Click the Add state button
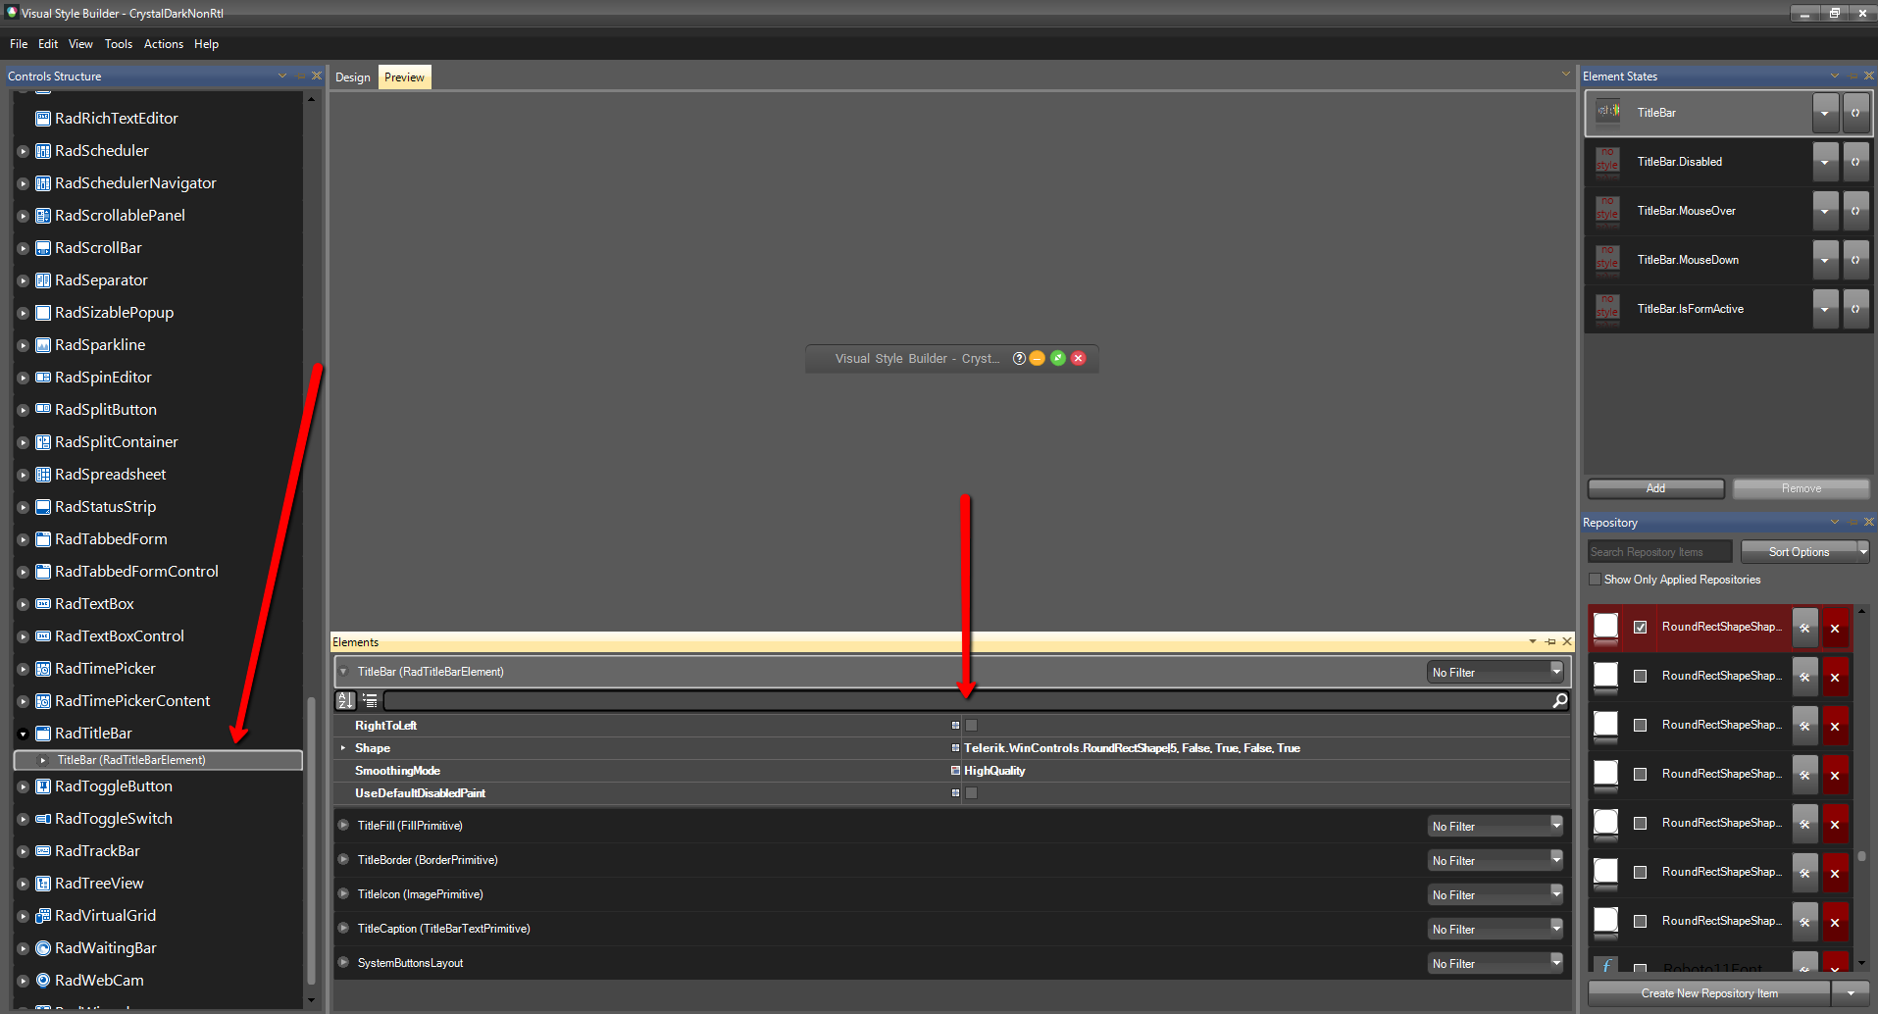This screenshot has width=1878, height=1014. click(1655, 488)
